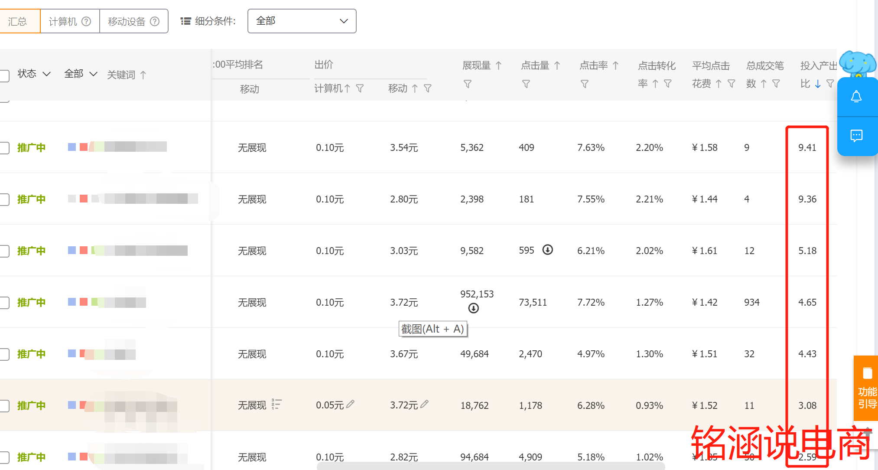Click the 2.21% conversion rate cell

[649, 199]
